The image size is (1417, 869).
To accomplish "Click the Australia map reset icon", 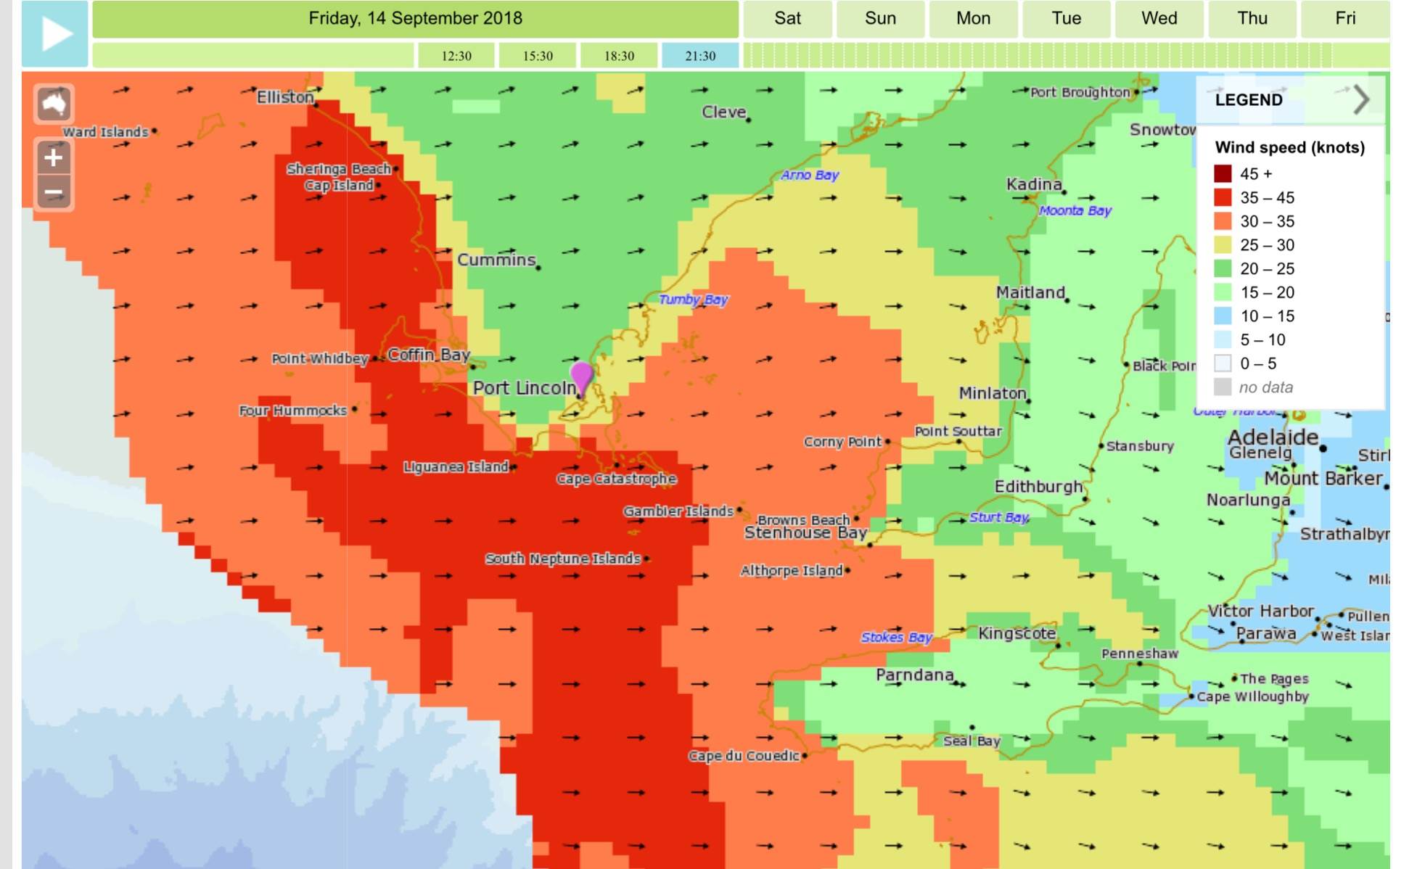I will tap(54, 104).
